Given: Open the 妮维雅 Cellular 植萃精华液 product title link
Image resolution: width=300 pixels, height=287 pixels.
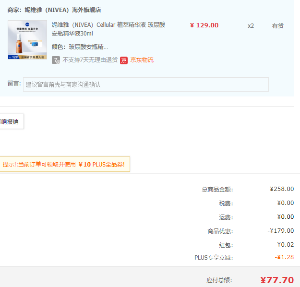Looking at the screenshot, I should click(x=108, y=29).
